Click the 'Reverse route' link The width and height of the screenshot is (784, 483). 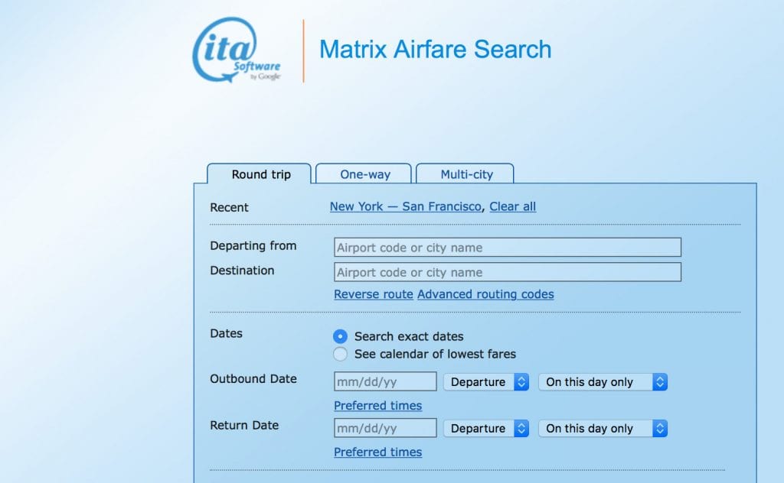pos(373,294)
